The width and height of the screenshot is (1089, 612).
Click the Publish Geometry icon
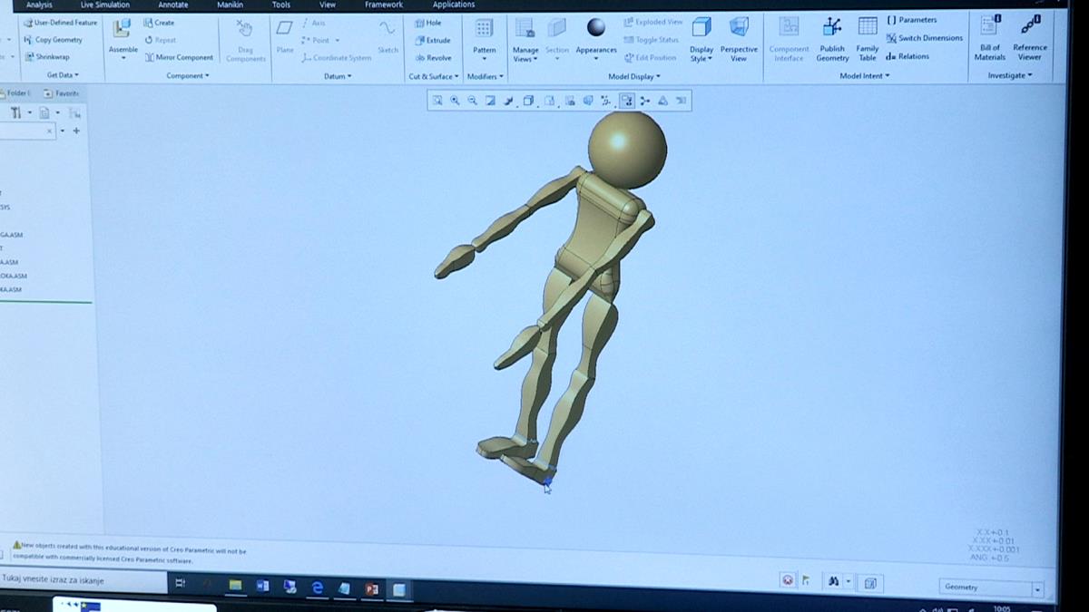coord(832,29)
